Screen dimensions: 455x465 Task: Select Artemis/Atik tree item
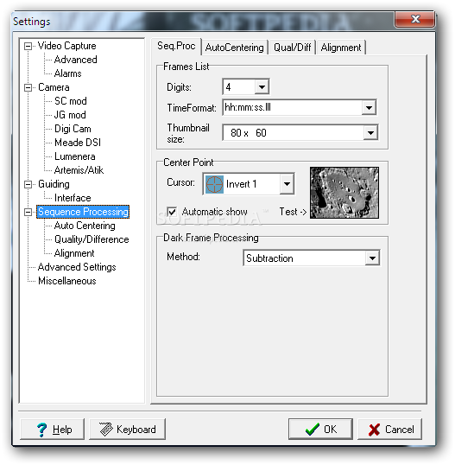click(79, 170)
